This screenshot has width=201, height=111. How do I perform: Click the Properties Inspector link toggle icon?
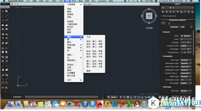coord(191,27)
